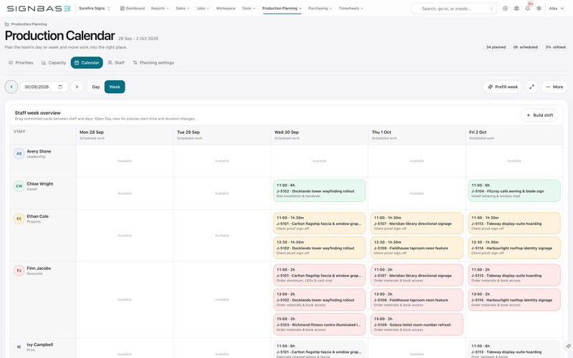Go to the previous week arrow
573x358 pixels.
[11, 87]
